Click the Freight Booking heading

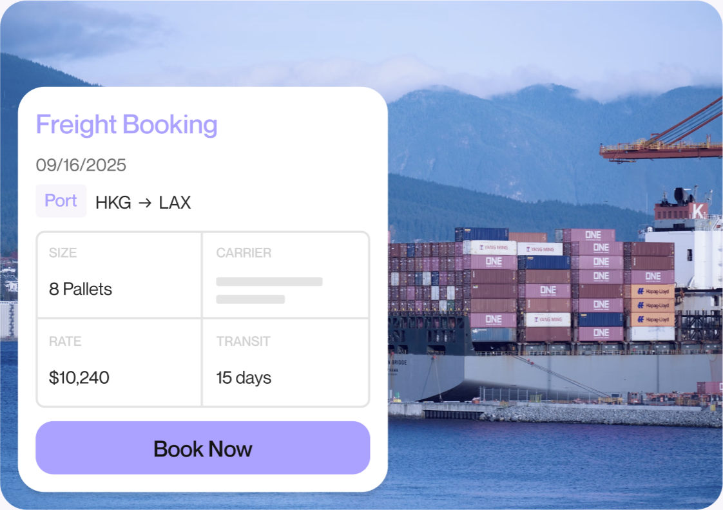pyautogui.click(x=126, y=124)
